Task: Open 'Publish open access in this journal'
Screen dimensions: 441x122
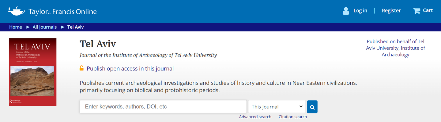Action: click(130, 69)
